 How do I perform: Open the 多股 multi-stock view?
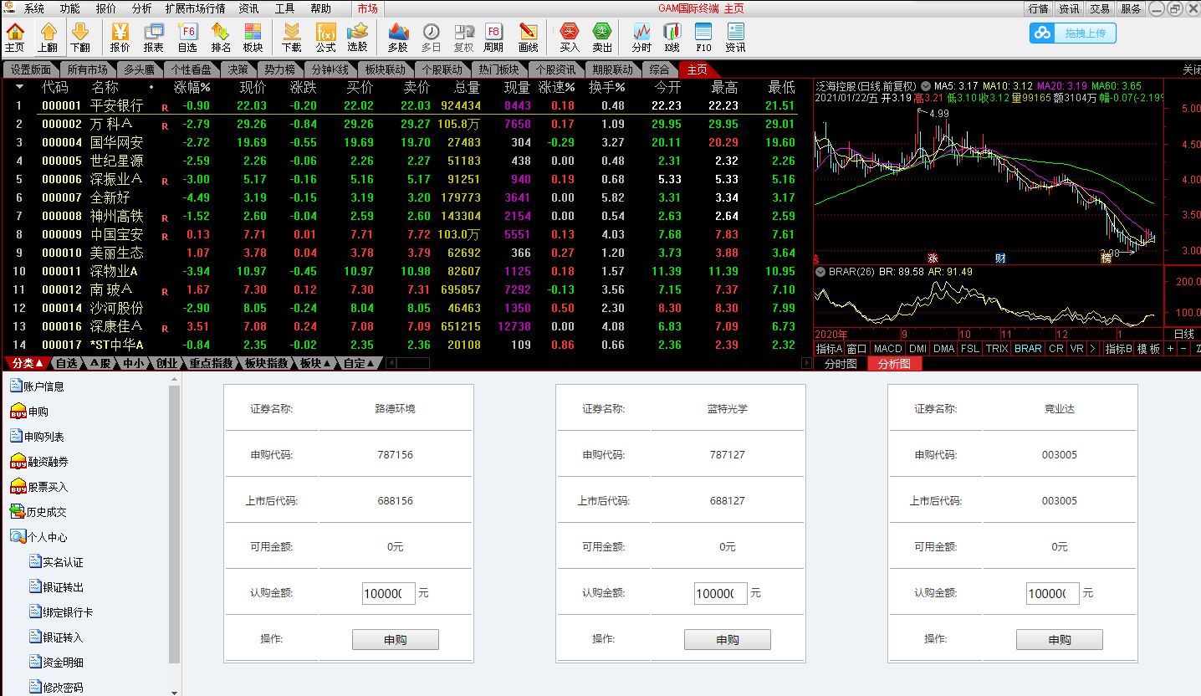pos(398,38)
